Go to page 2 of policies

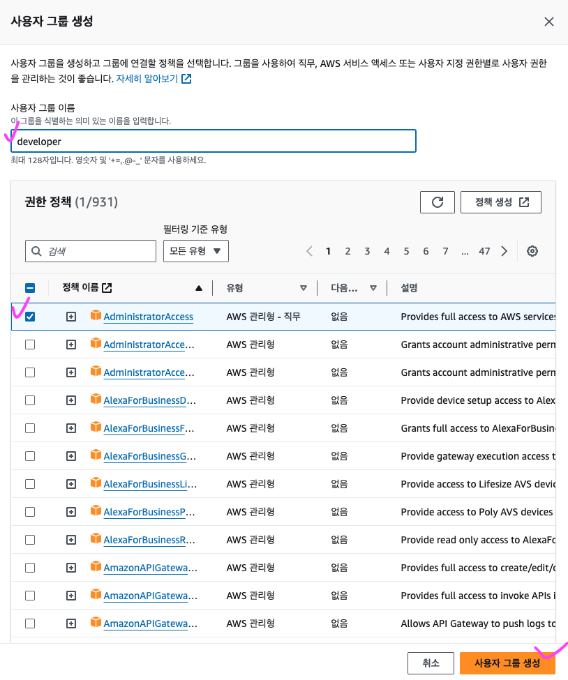(x=347, y=251)
